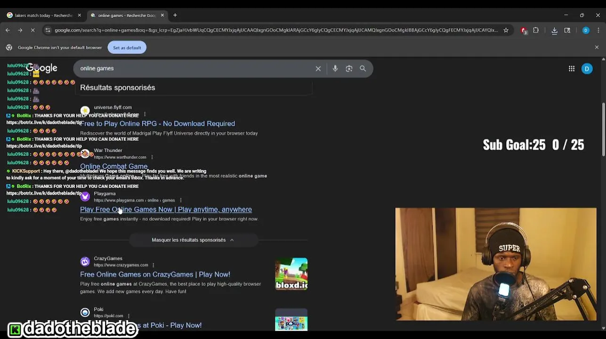Open the side panel icon in toolbar
Image resolution: width=606 pixels, height=339 pixels.
pos(567,30)
